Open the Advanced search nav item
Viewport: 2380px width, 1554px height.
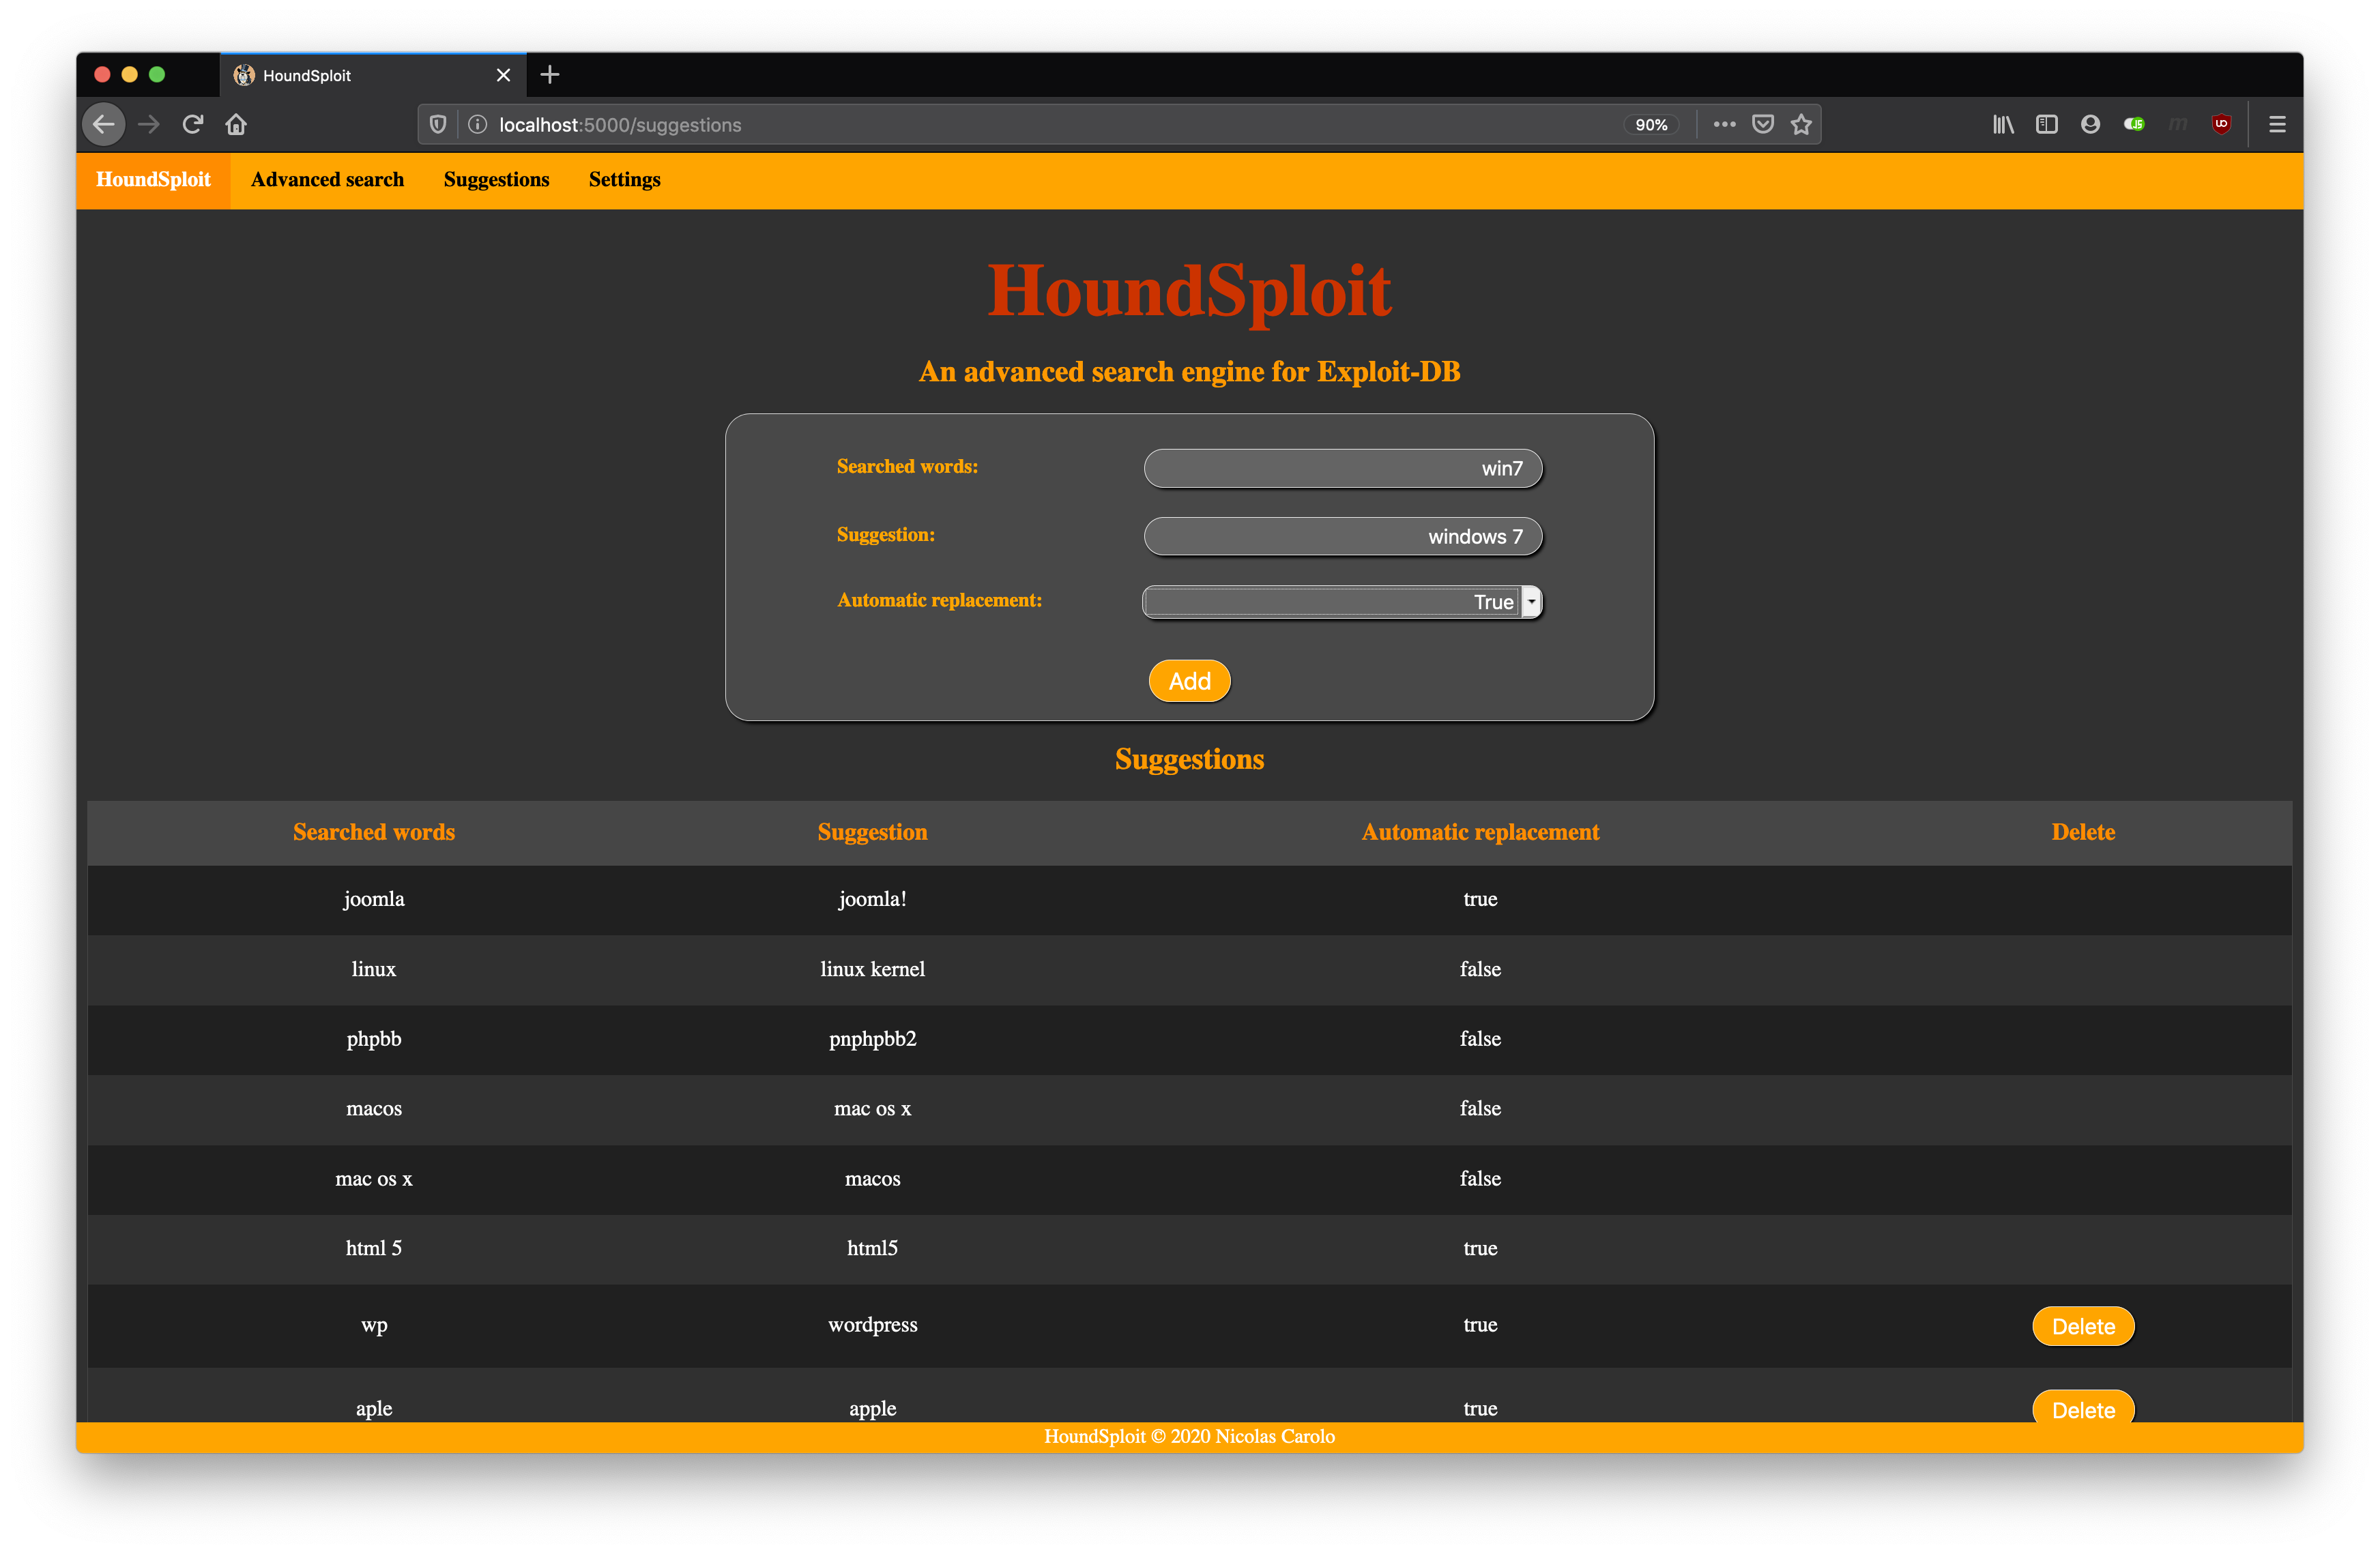click(327, 180)
